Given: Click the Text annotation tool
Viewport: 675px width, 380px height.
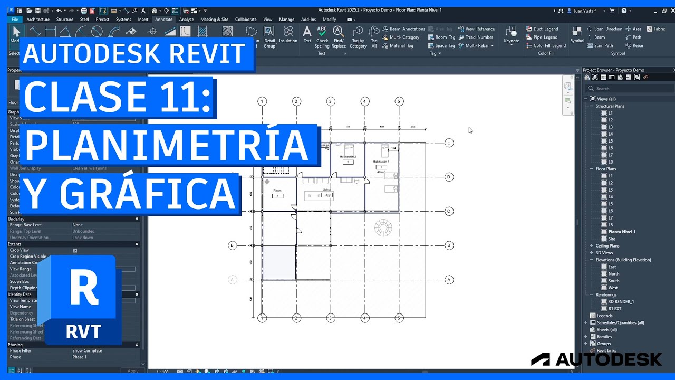Looking at the screenshot, I should [307, 34].
